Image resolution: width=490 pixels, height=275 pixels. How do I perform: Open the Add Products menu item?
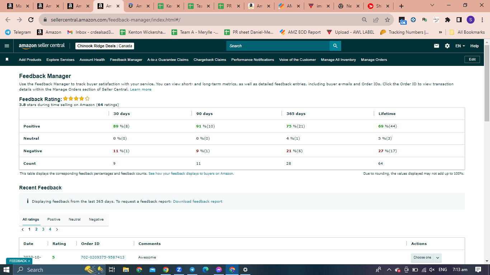[30, 60]
